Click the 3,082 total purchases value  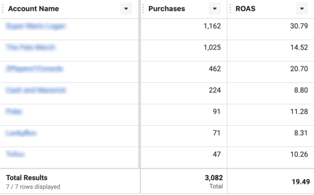[213, 178]
